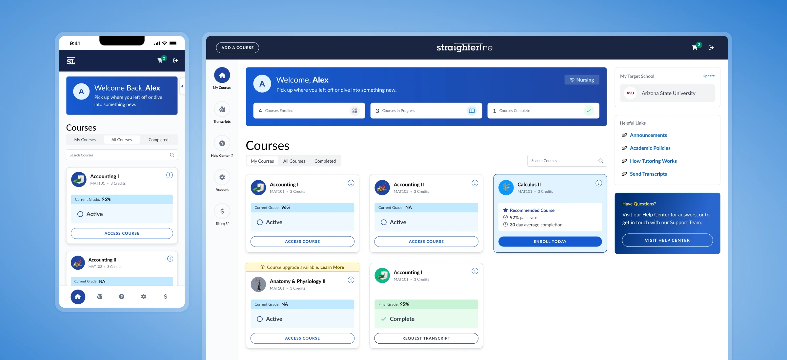Select desktop My Courses tab

click(x=262, y=161)
